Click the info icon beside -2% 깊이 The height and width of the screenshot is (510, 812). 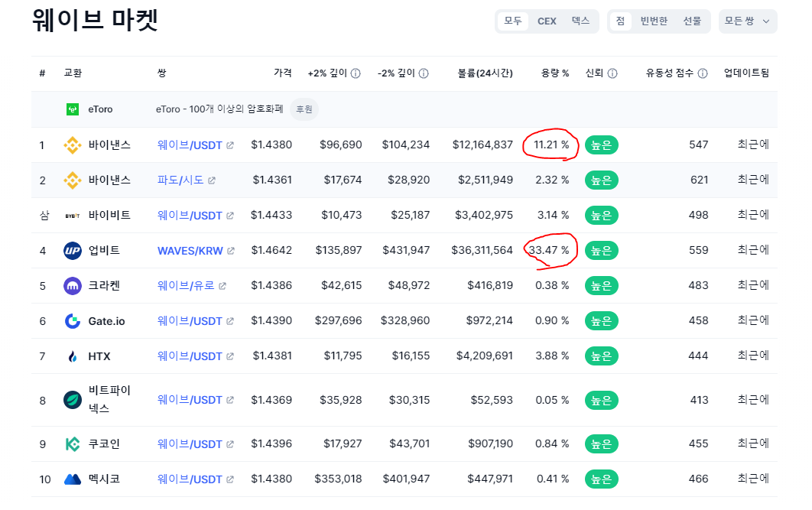424,73
